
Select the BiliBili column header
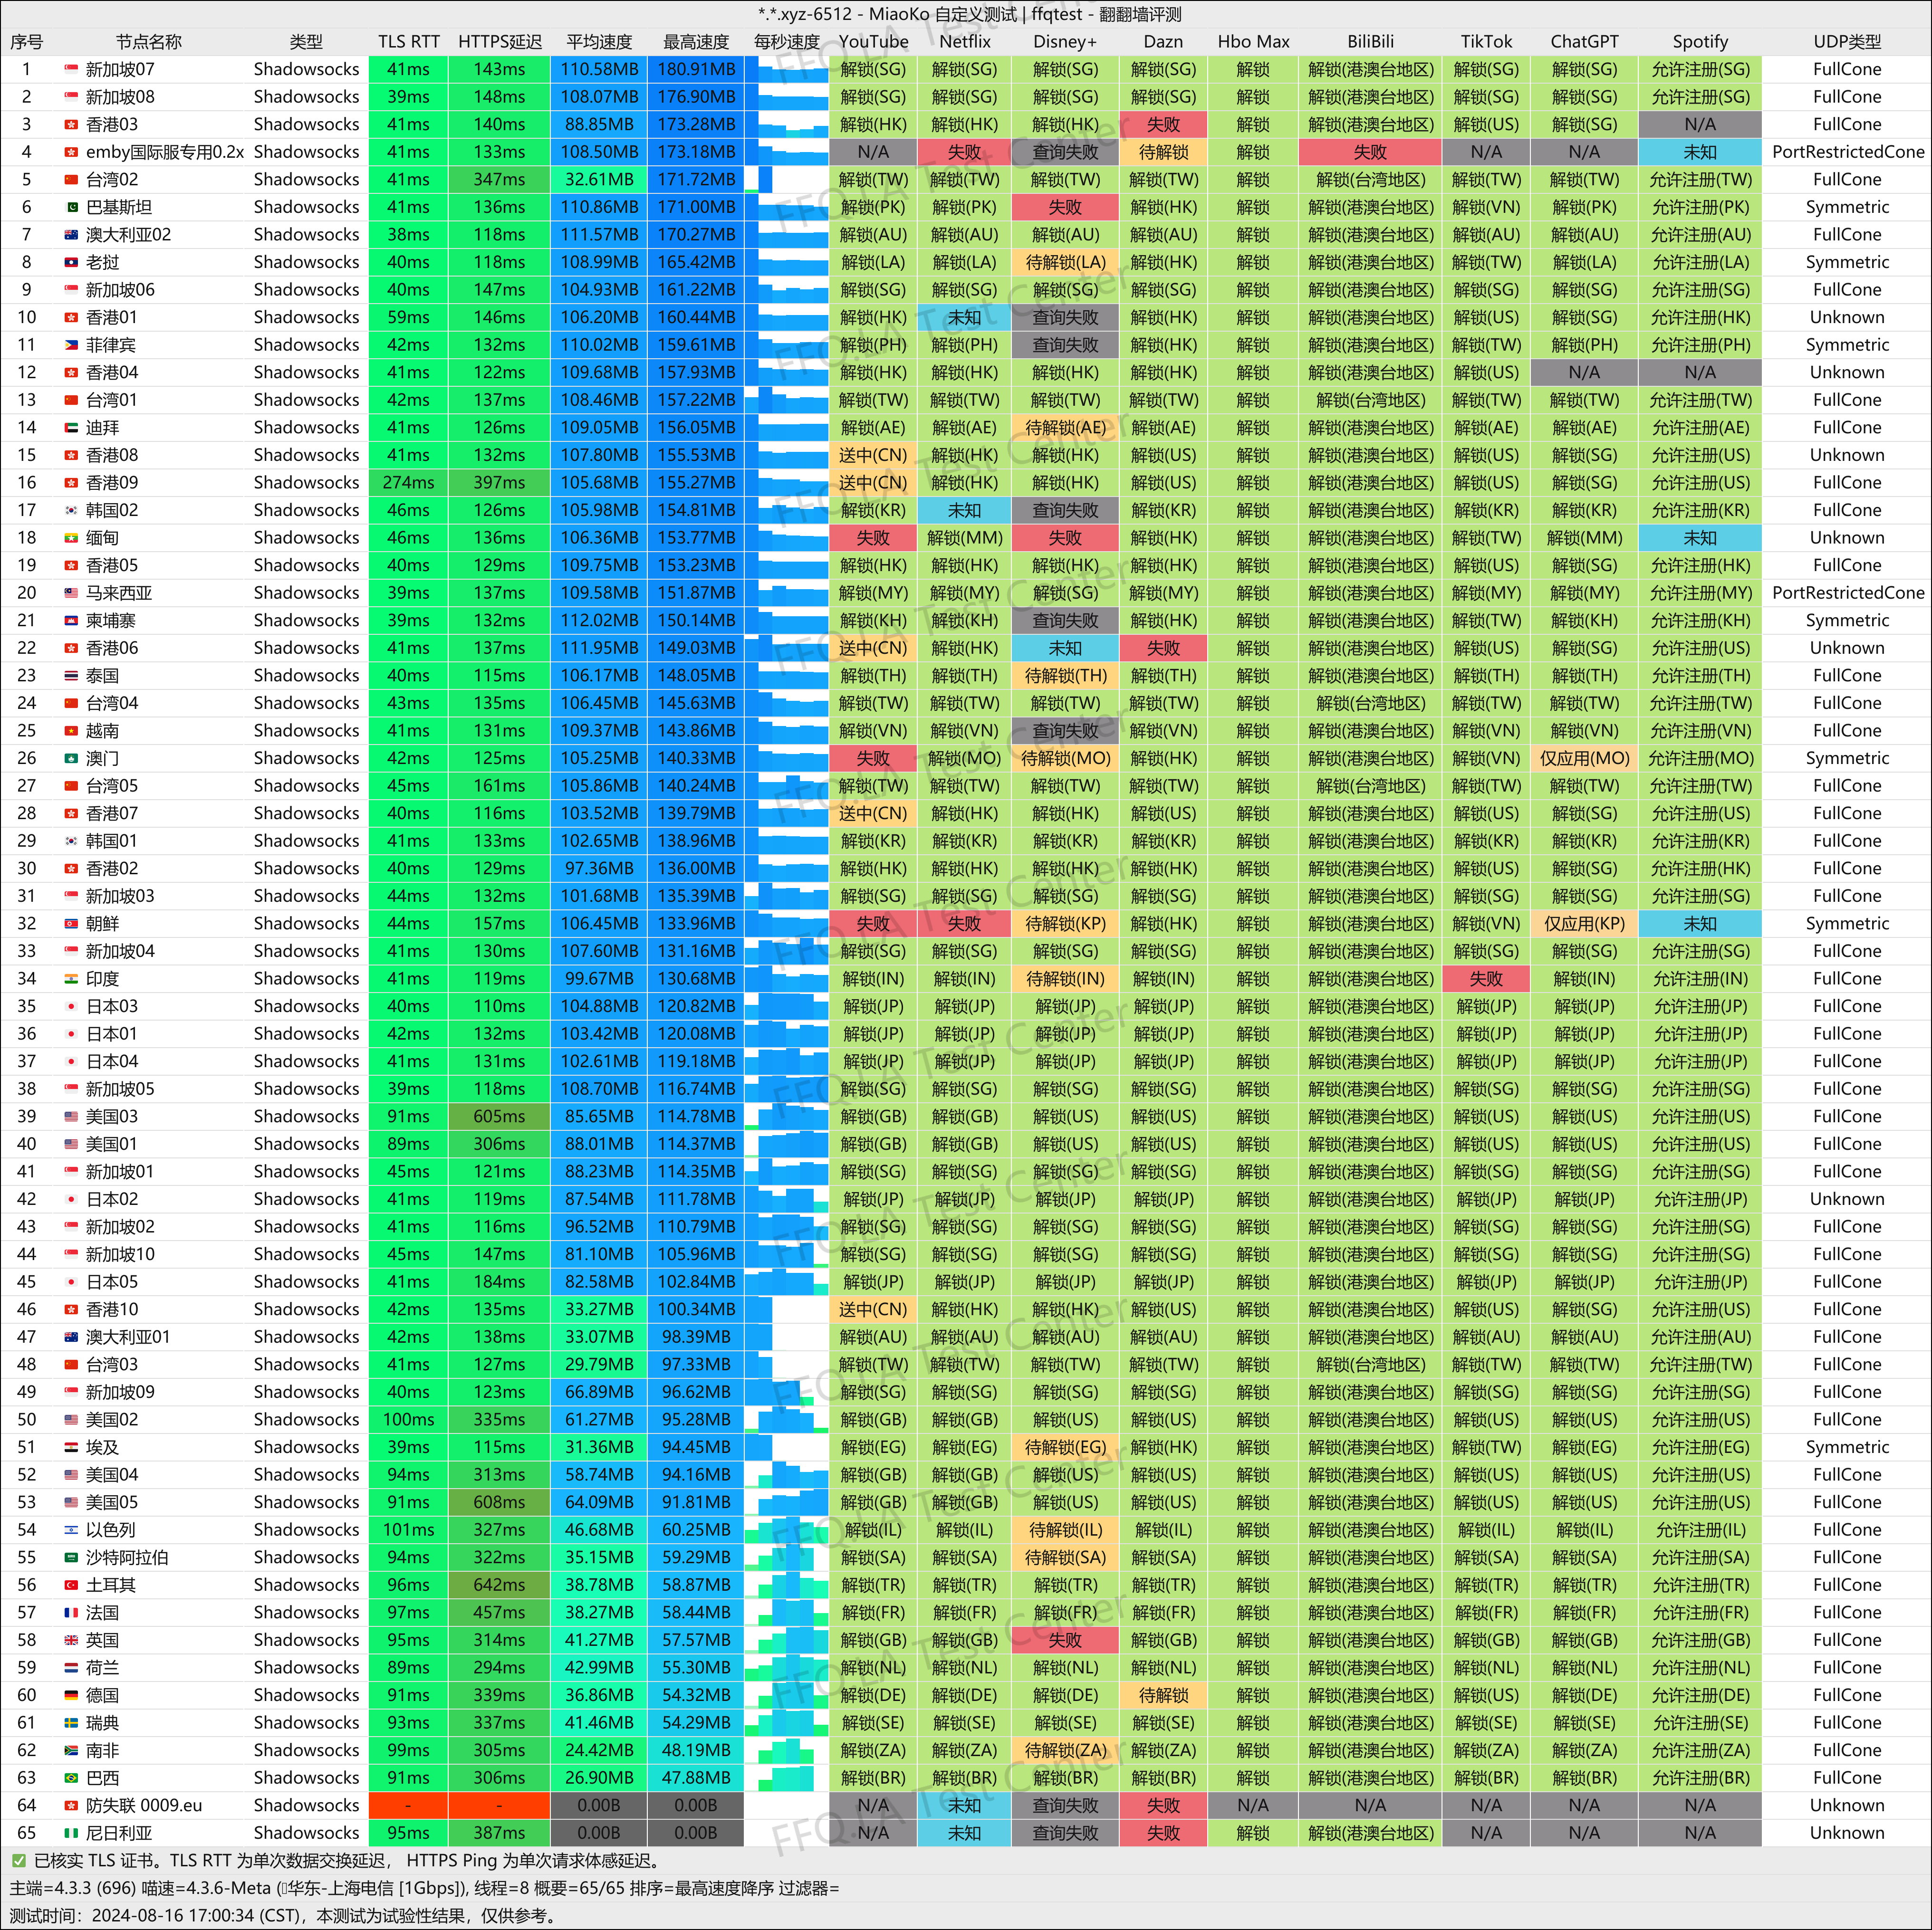pyautogui.click(x=1370, y=42)
